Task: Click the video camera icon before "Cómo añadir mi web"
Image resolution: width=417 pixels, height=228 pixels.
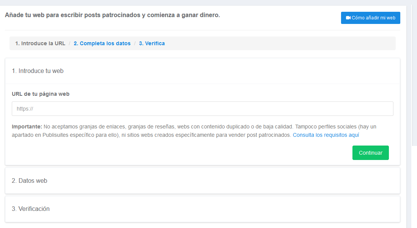Action: click(348, 17)
